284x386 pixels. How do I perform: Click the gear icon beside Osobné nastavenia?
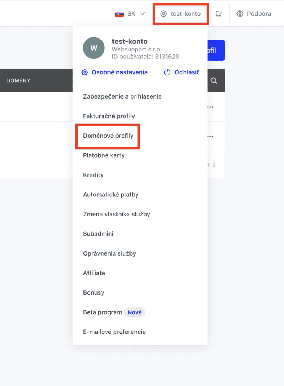85,72
